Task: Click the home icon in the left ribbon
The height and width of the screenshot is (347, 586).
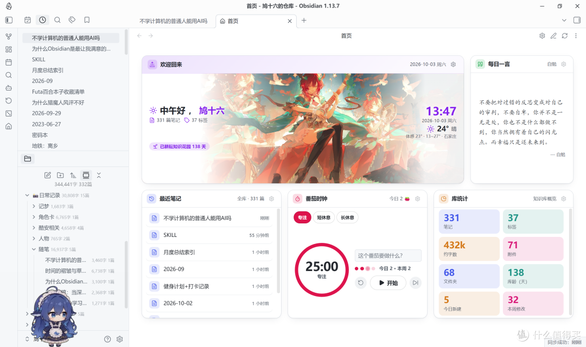Action: [9, 126]
